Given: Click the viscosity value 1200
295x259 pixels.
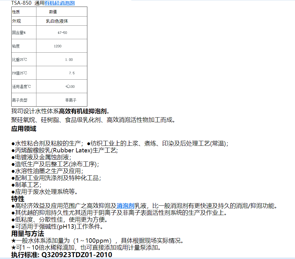Looking at the screenshot, I should [57, 46].
